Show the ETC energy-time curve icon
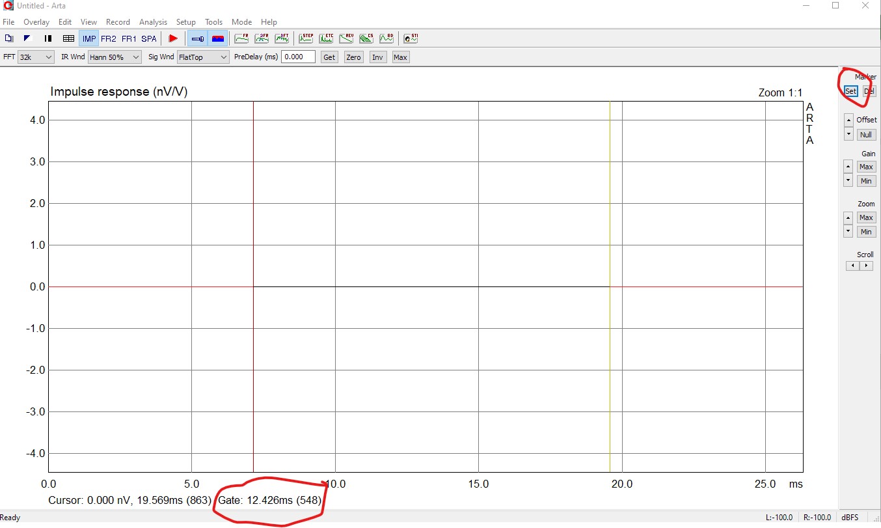The height and width of the screenshot is (528, 881). click(x=326, y=38)
